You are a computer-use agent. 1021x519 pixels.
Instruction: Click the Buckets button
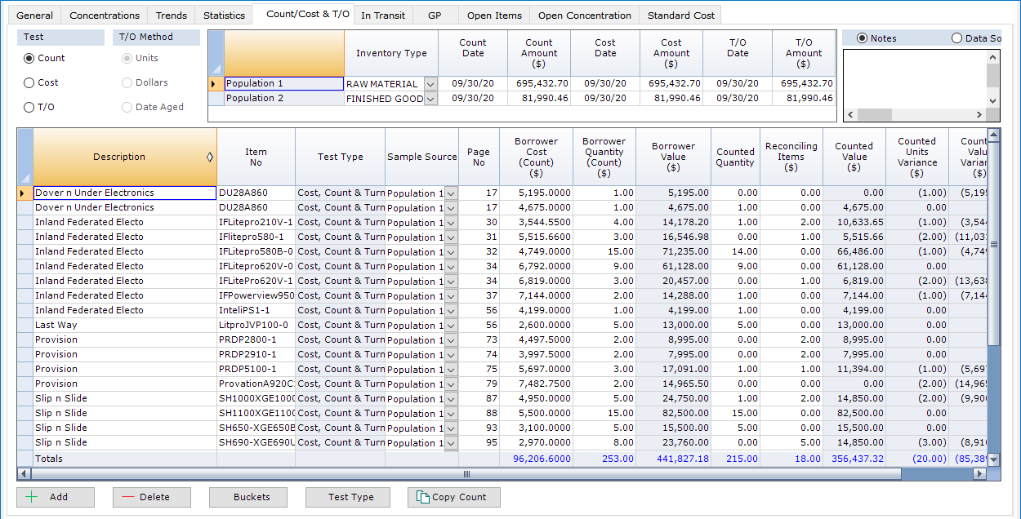click(x=247, y=497)
